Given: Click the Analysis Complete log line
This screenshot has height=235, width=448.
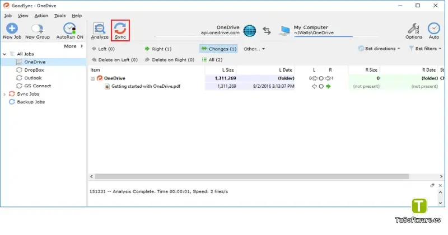Looking at the screenshot, I should point(158,191).
